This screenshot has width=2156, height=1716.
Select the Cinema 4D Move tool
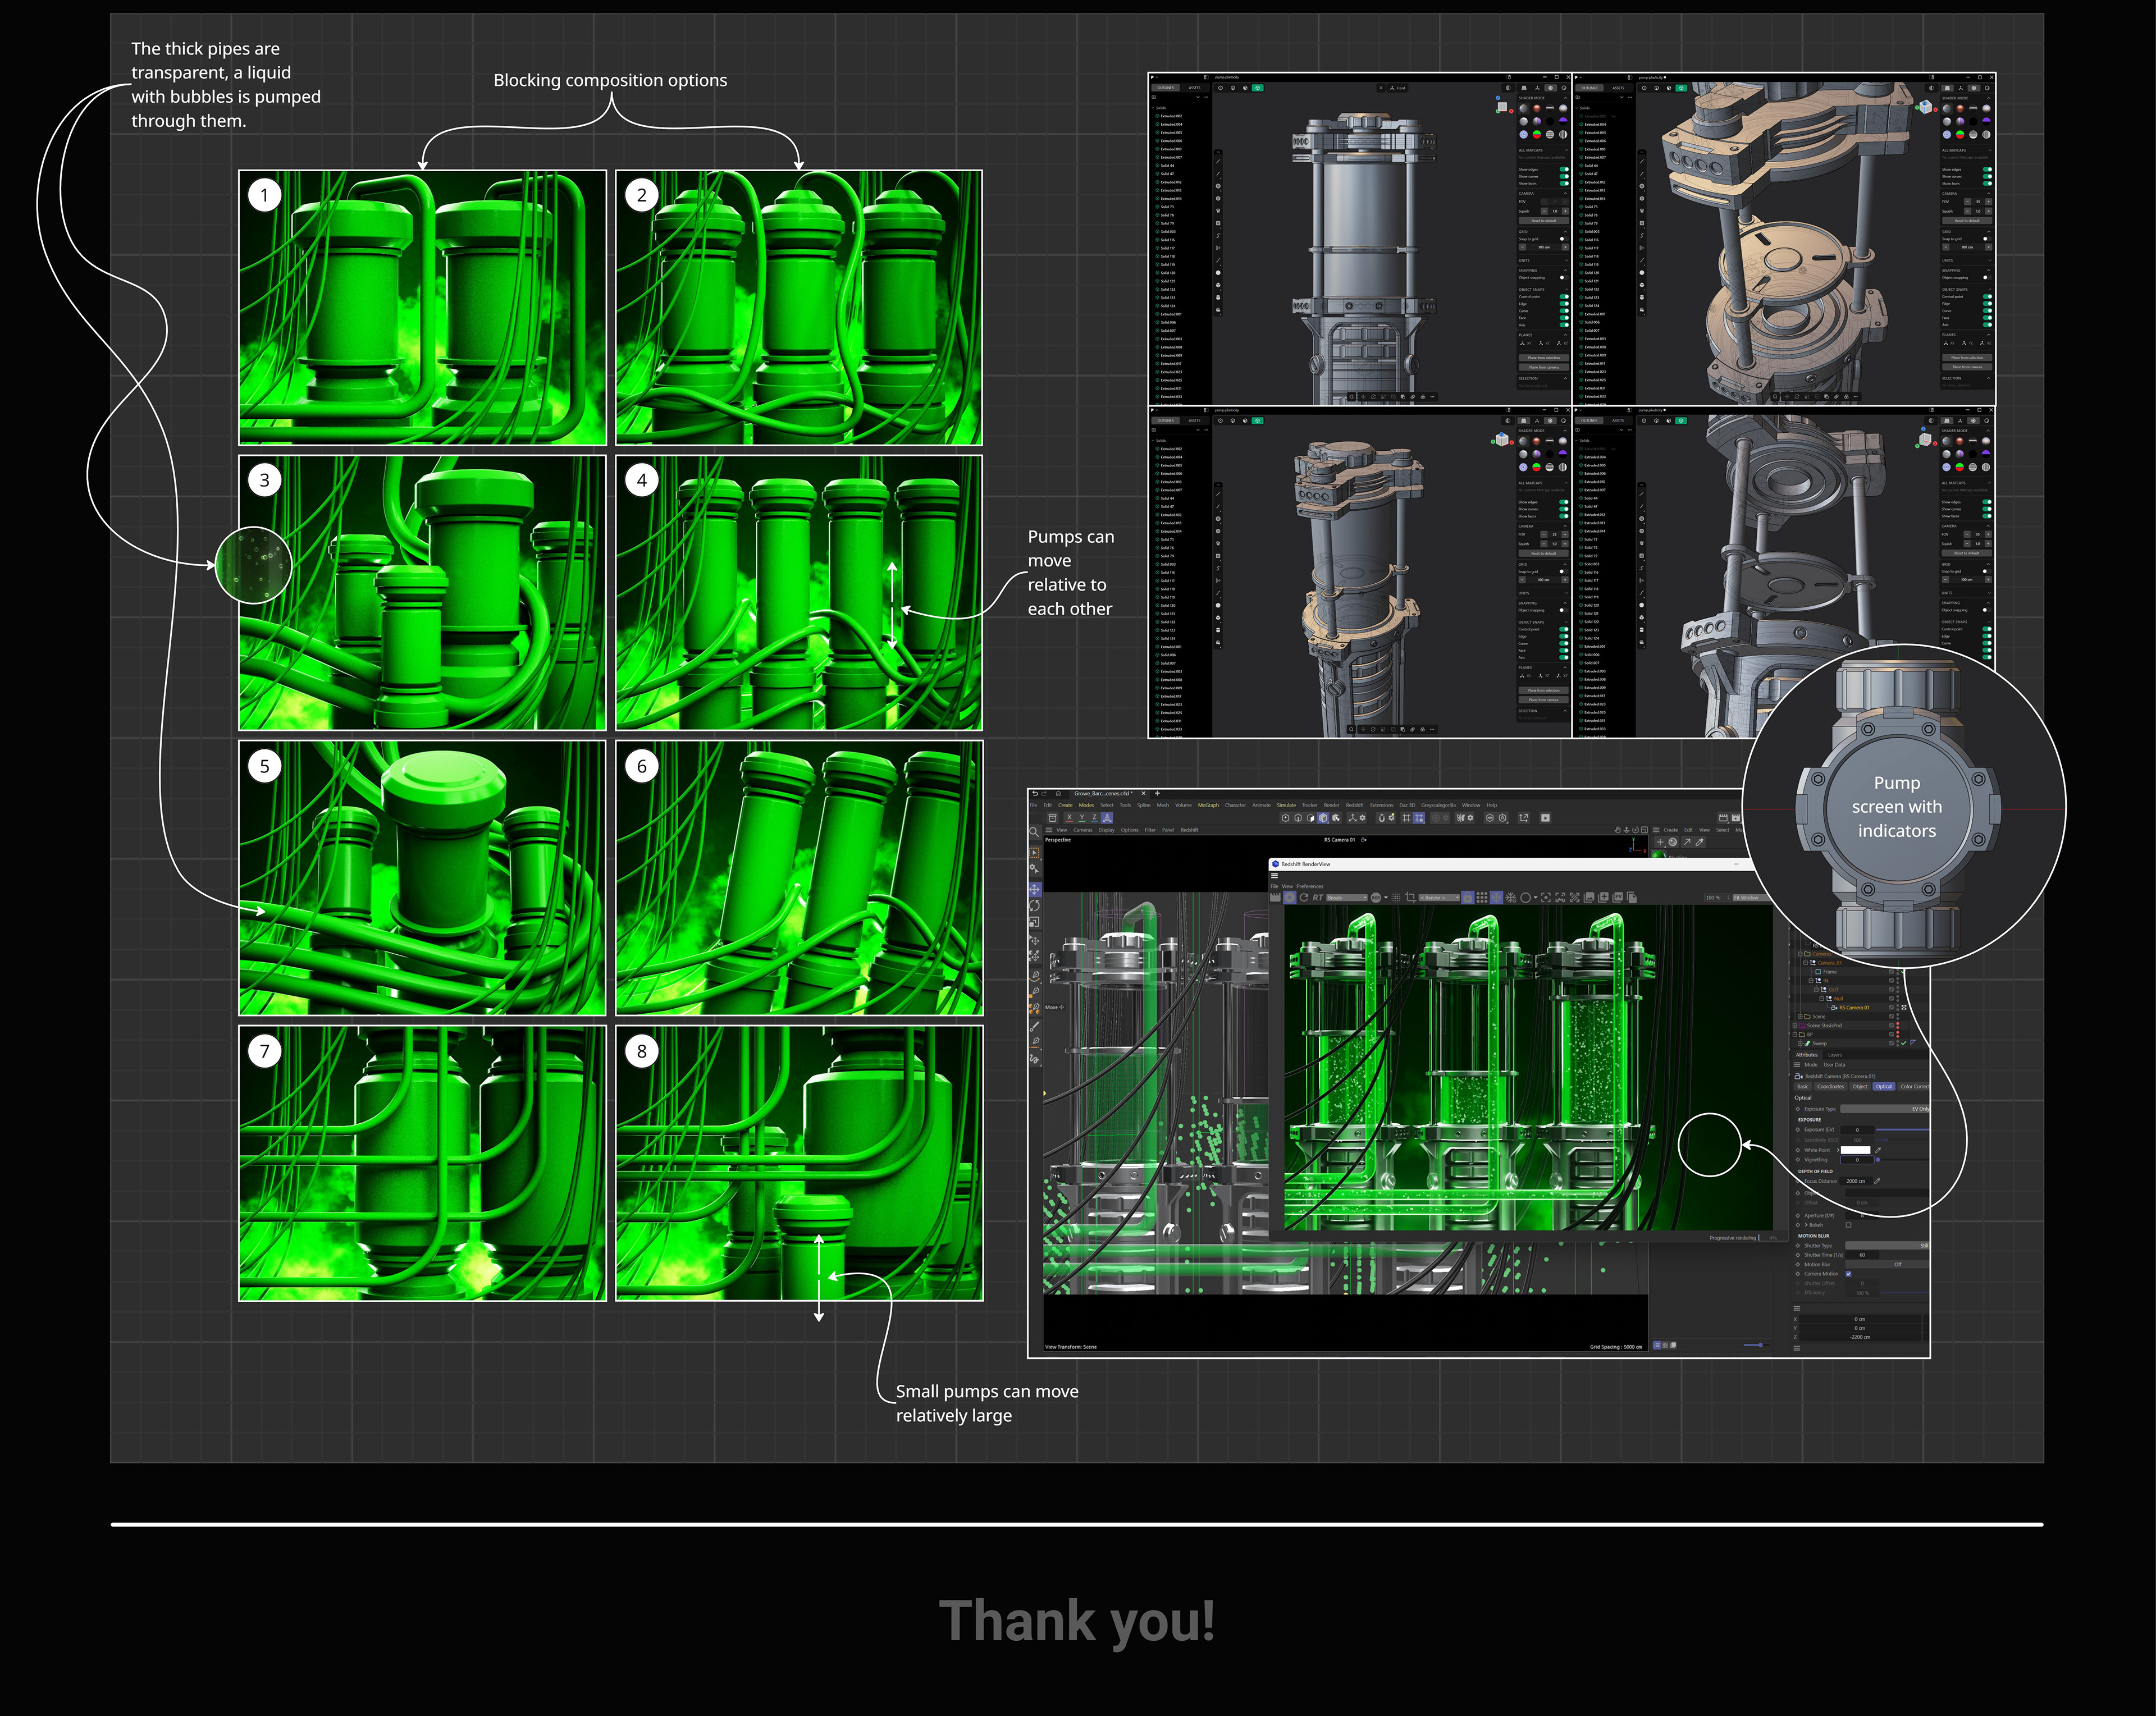click(x=1035, y=889)
